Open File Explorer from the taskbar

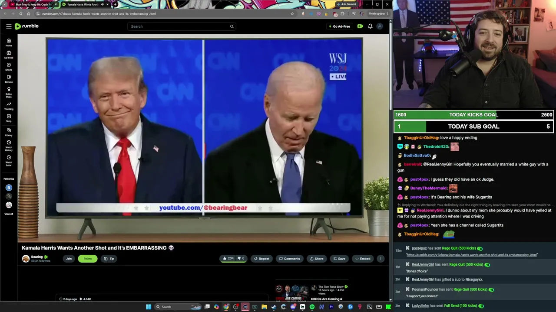[264, 307]
